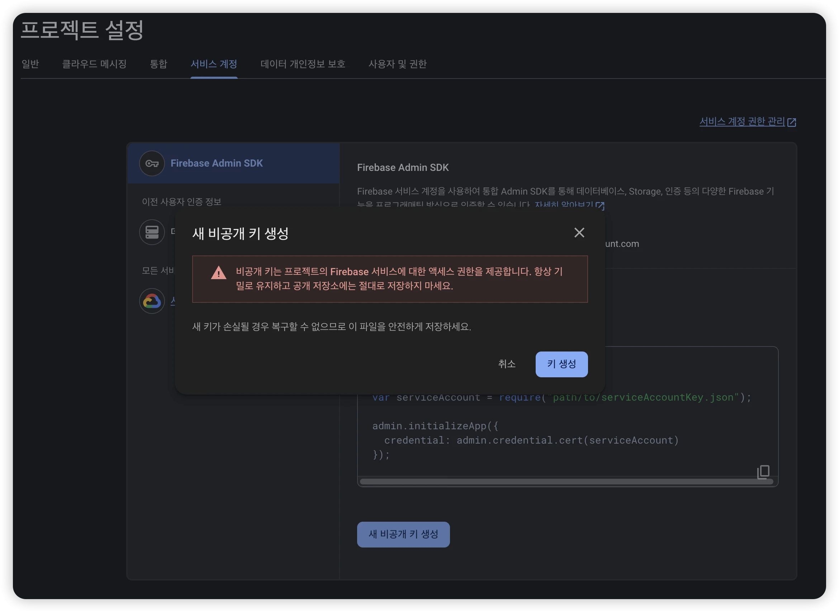Switch to the 통합 tab
Image resolution: width=839 pixels, height=612 pixels.
[158, 64]
